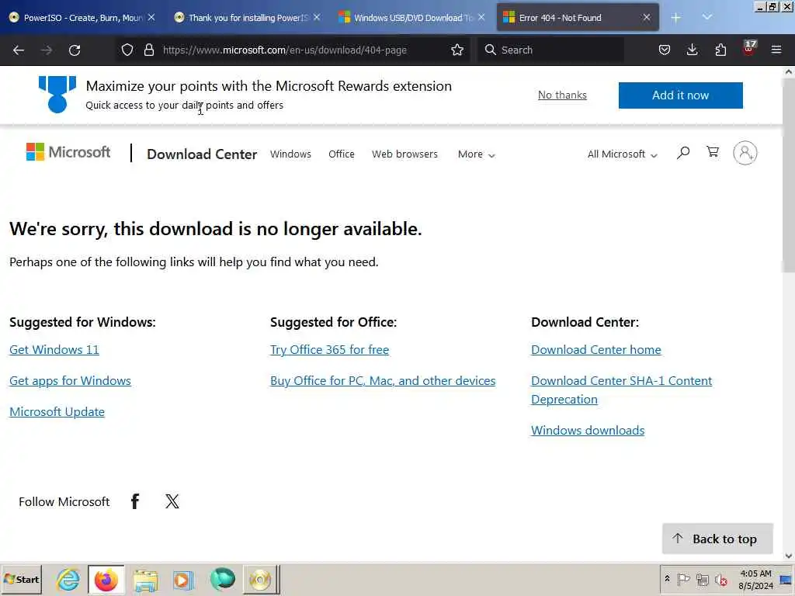Screen dimensions: 795x596
Task: Open the Get Windows 11 link
Action: [x=54, y=350]
